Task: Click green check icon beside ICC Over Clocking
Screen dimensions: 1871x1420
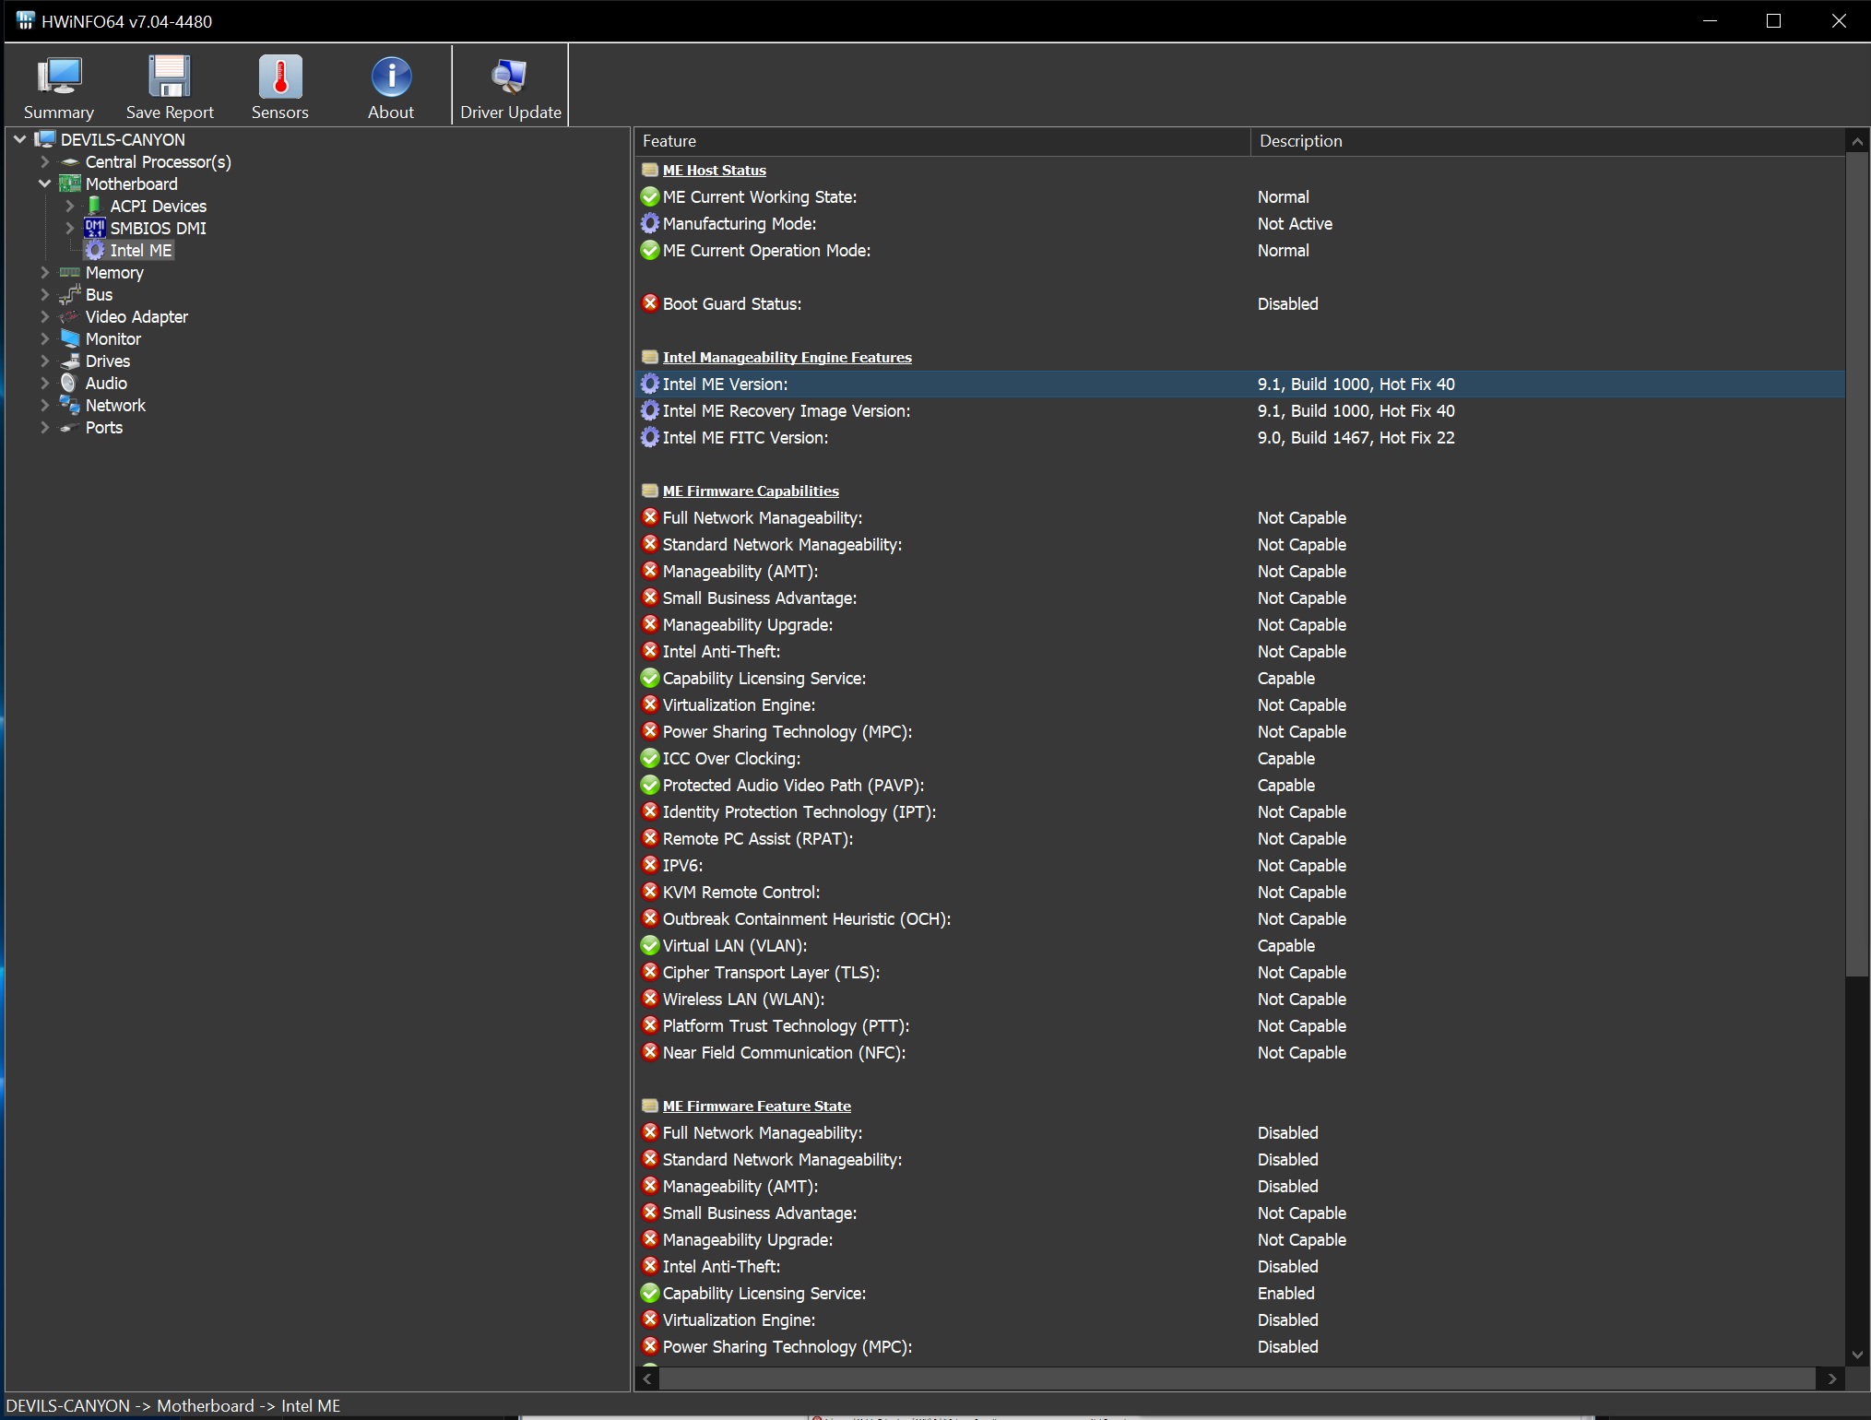Action: 650,758
